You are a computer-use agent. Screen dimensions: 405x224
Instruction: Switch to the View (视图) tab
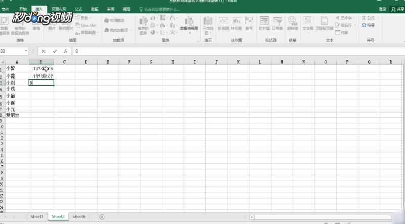126,9
